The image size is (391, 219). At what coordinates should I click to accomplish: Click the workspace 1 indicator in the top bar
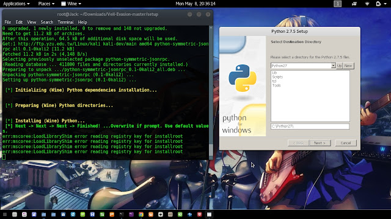pos(337,4)
